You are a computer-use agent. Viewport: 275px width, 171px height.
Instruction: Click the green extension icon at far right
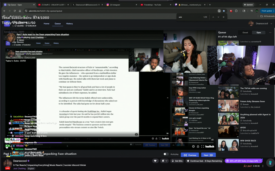pyautogui.click(x=270, y=162)
